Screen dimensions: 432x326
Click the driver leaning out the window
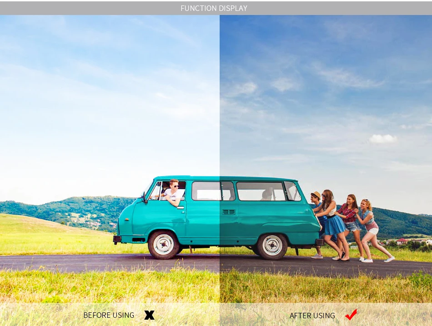coord(173,192)
